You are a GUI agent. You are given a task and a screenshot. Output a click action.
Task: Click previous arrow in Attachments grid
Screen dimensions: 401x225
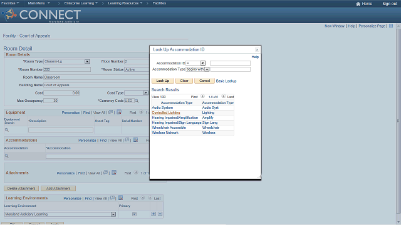click(136, 172)
